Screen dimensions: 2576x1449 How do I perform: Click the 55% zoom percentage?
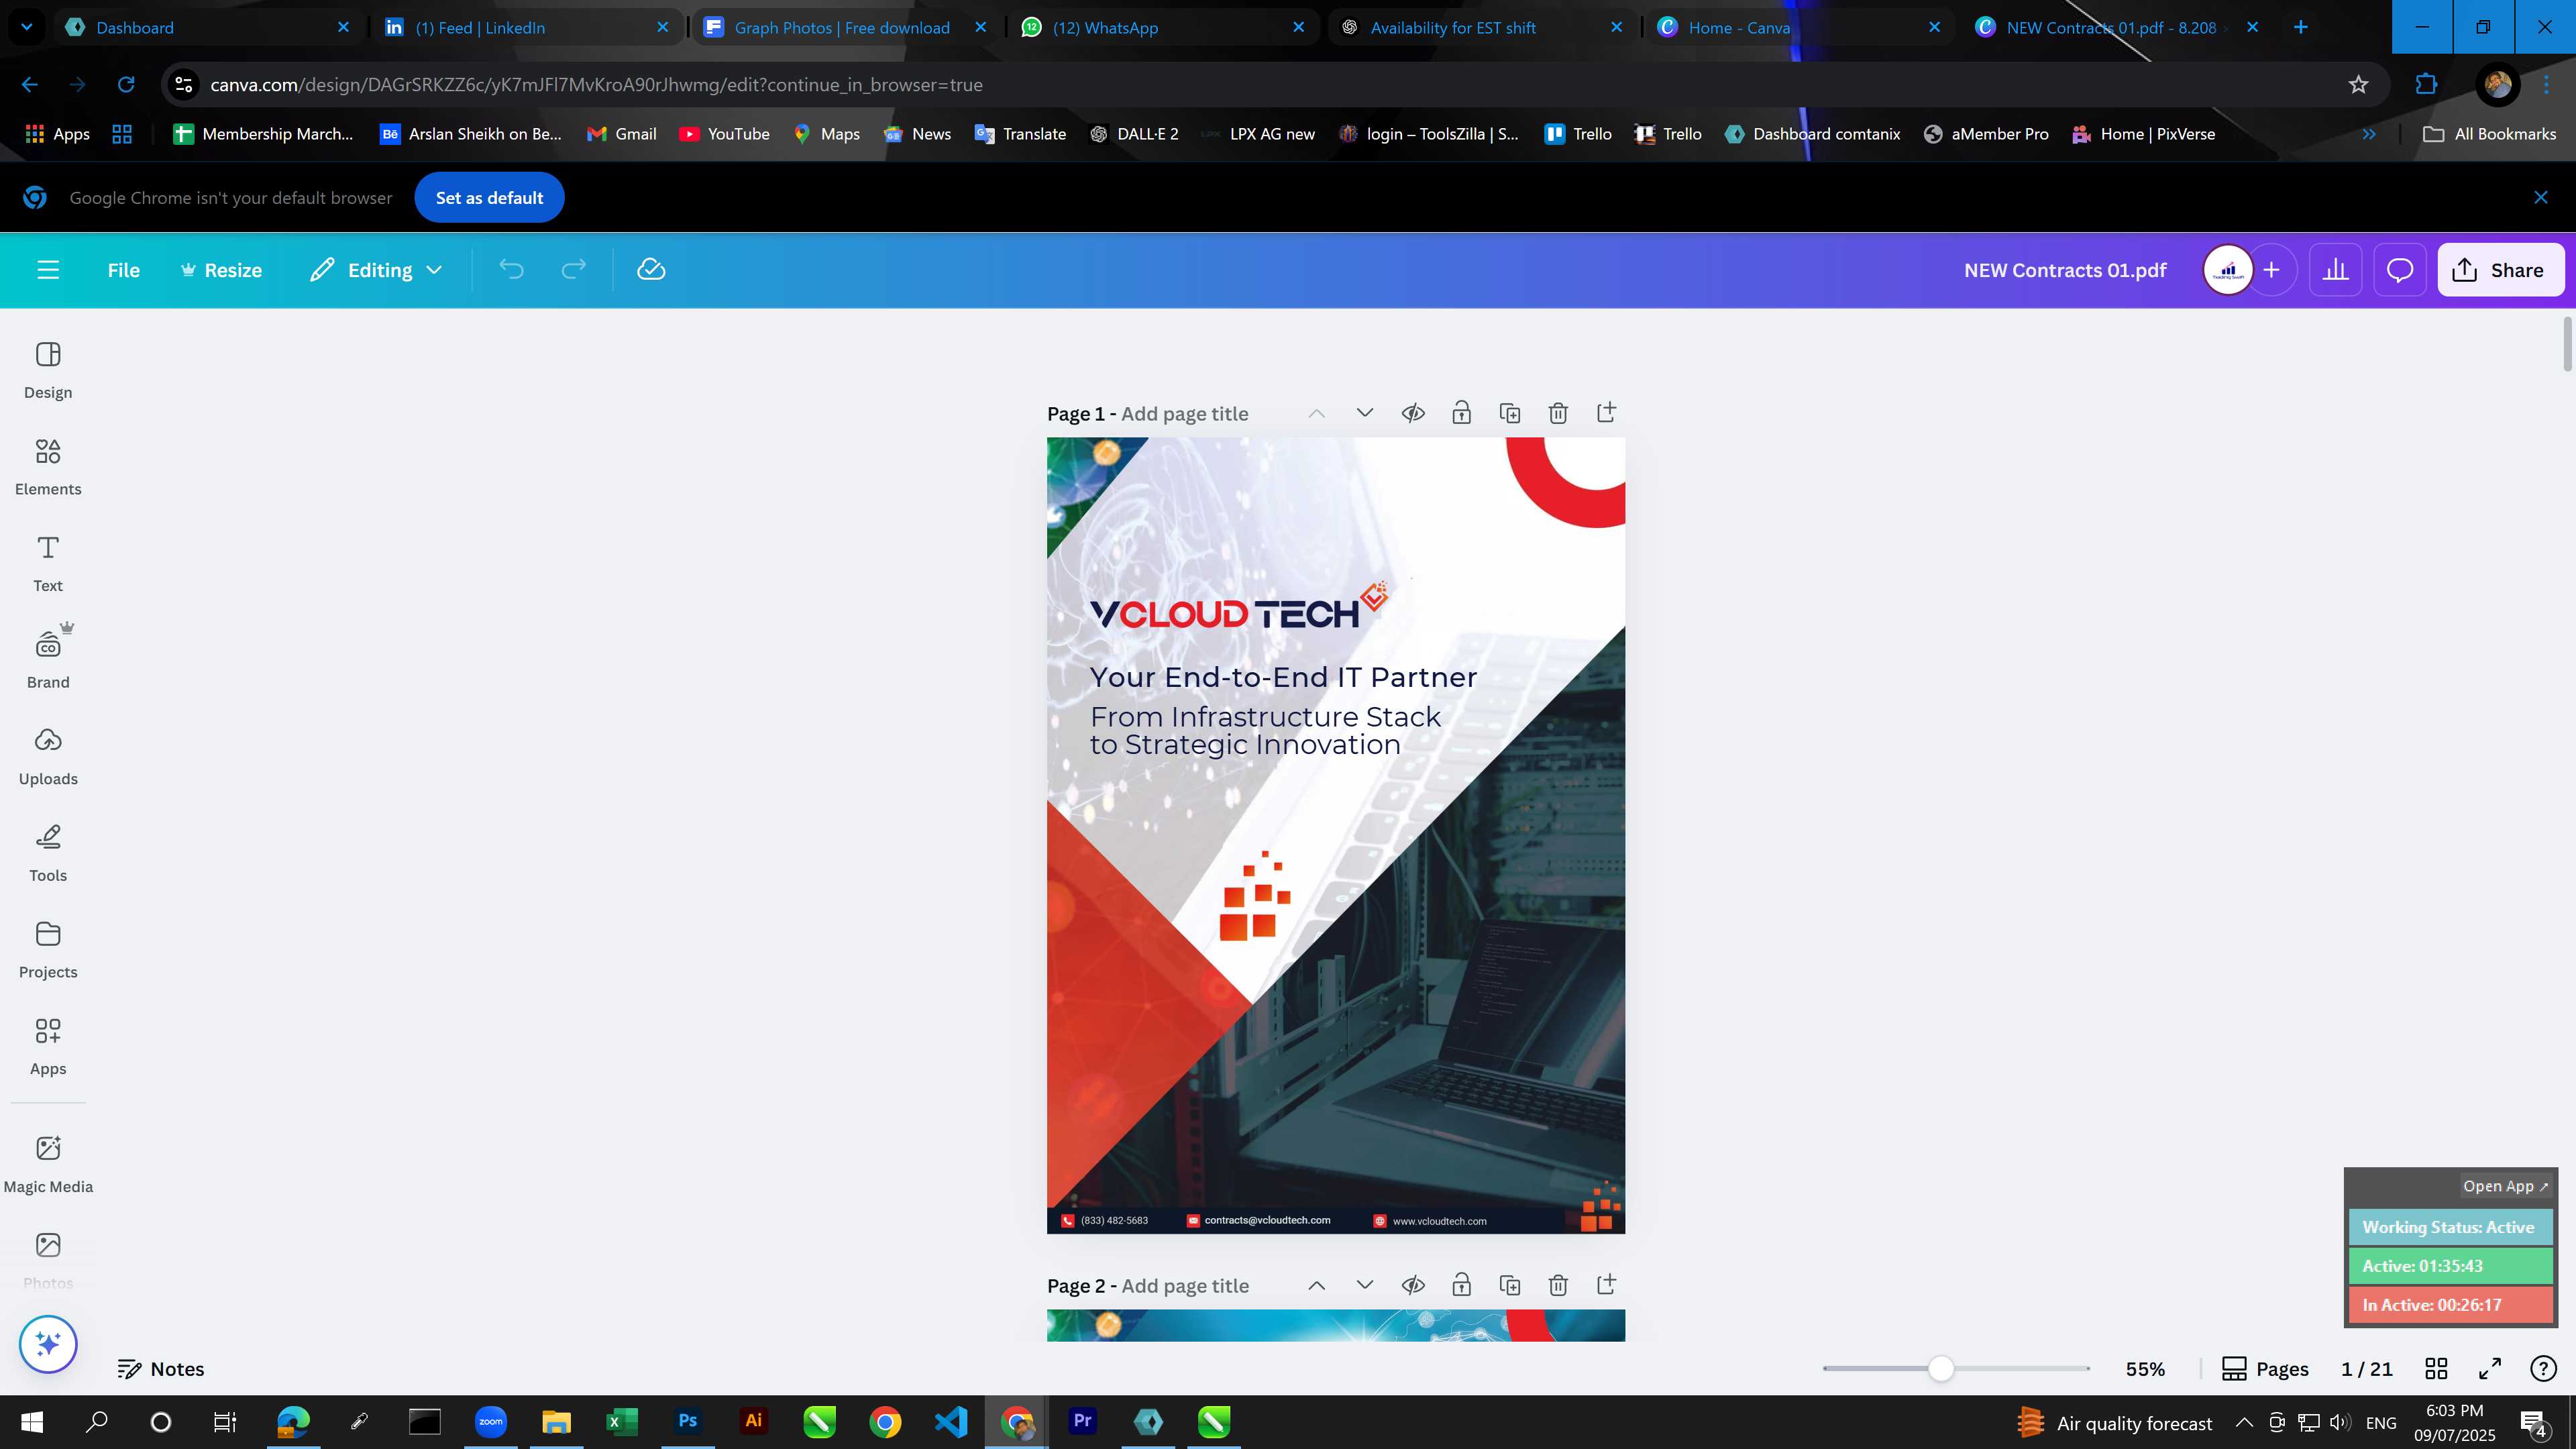click(2145, 1369)
